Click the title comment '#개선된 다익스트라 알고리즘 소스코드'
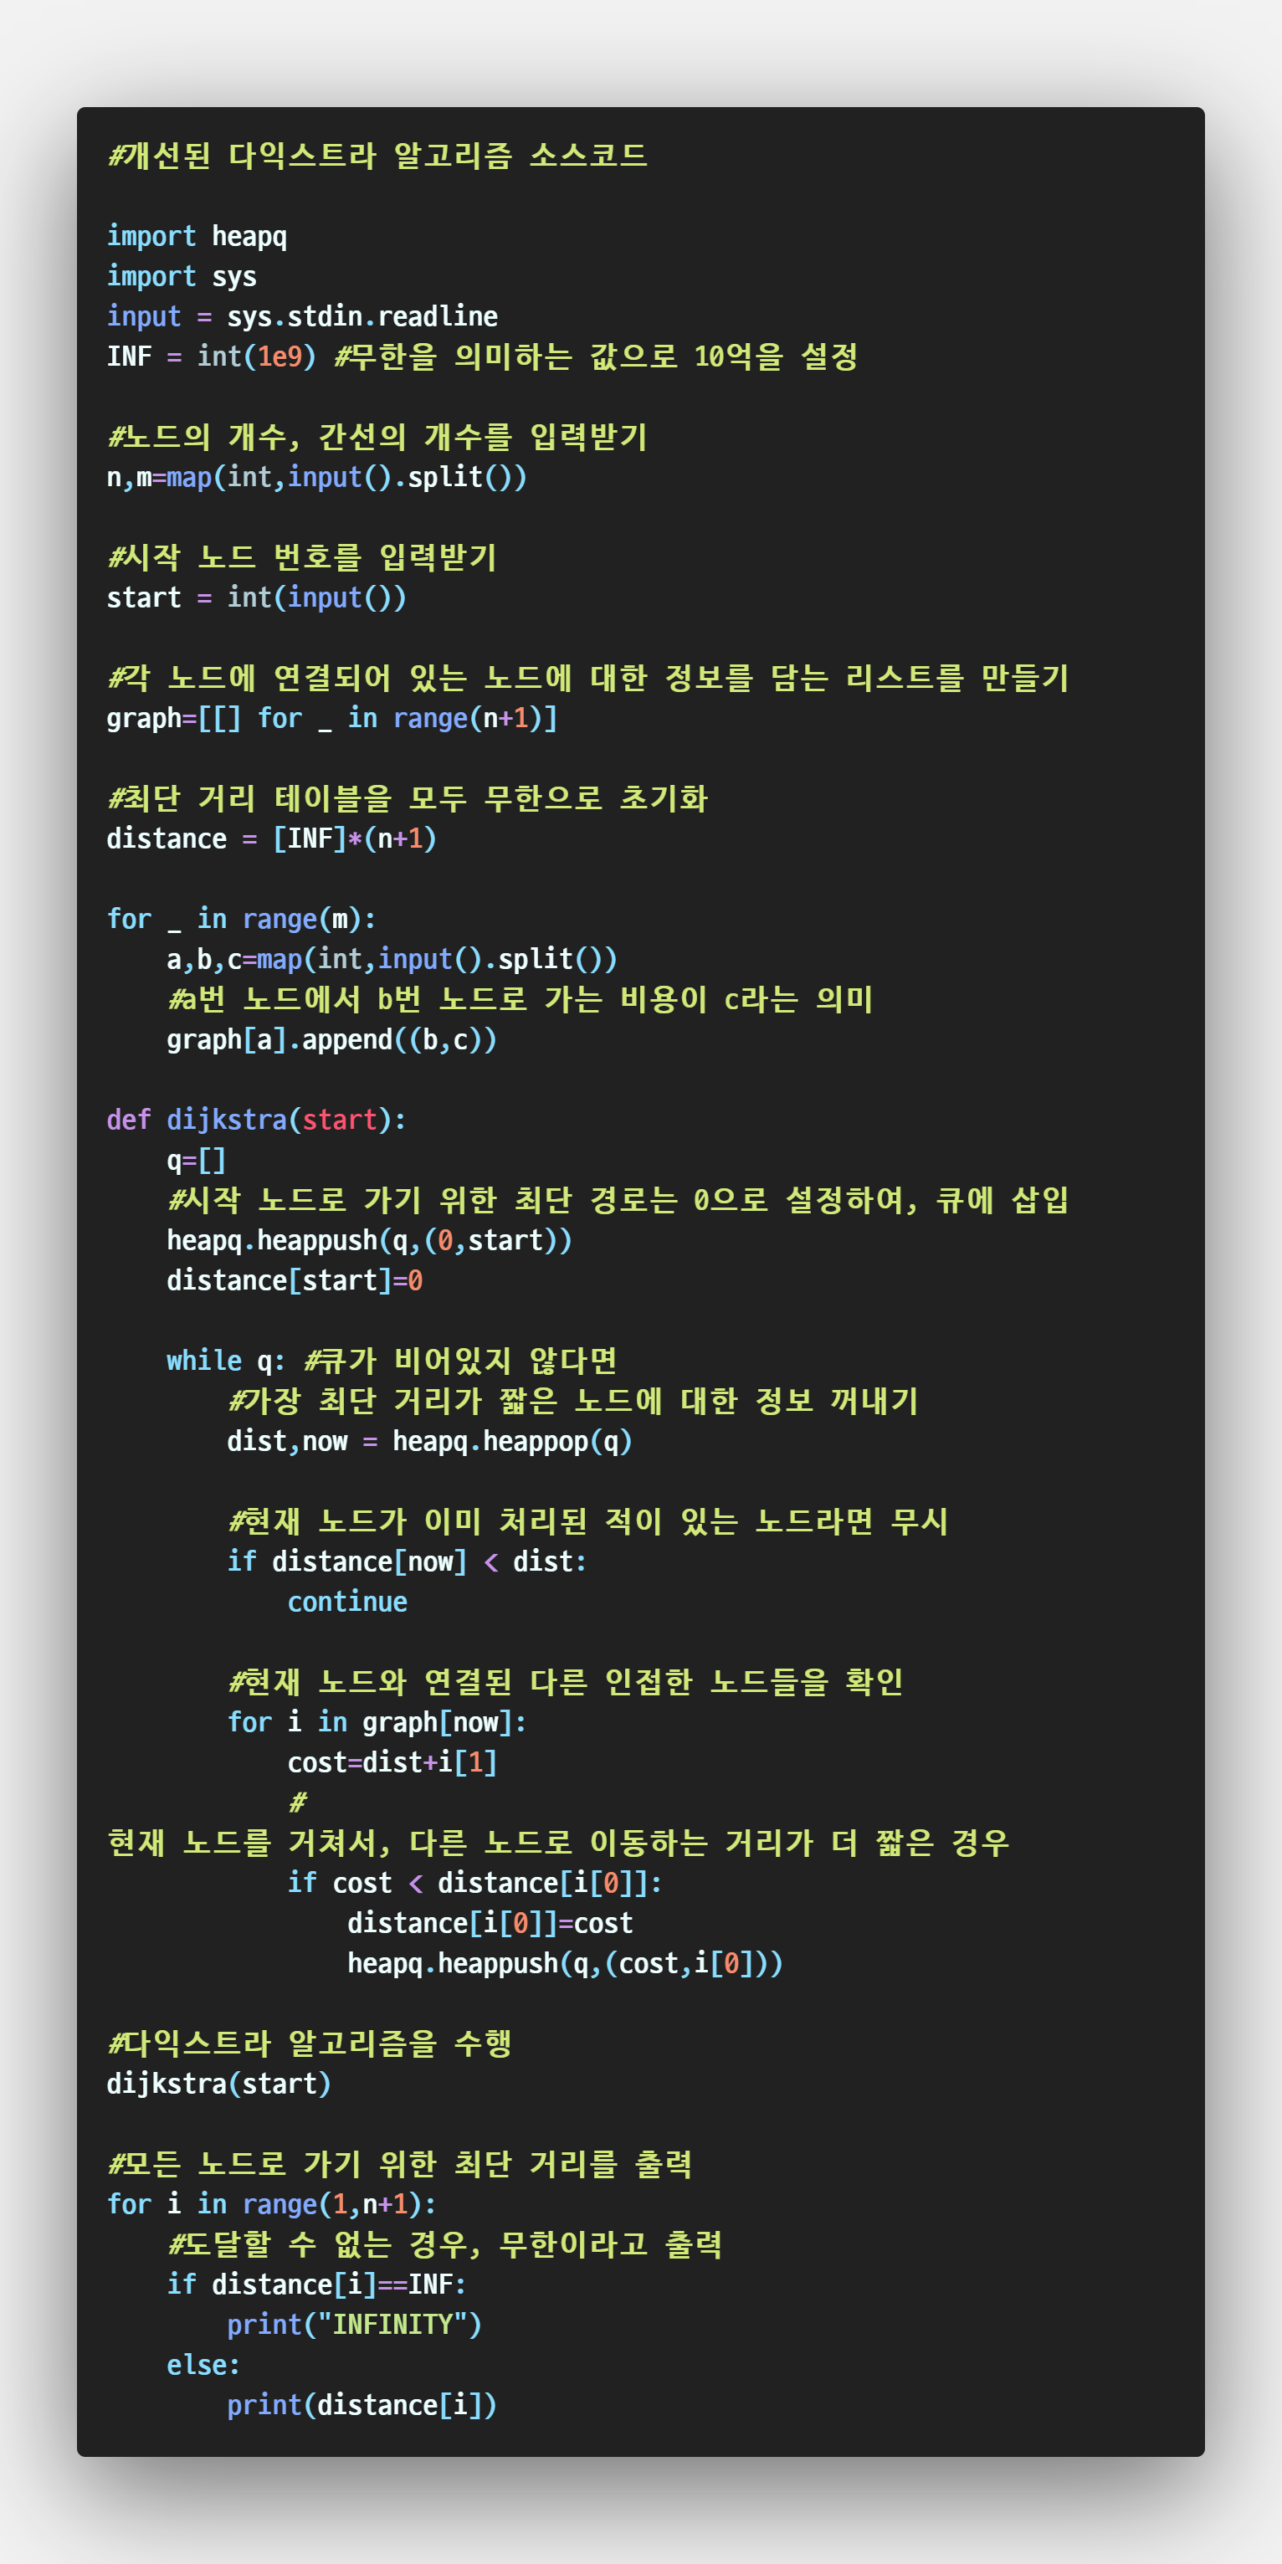The image size is (1282, 2564). point(377,156)
